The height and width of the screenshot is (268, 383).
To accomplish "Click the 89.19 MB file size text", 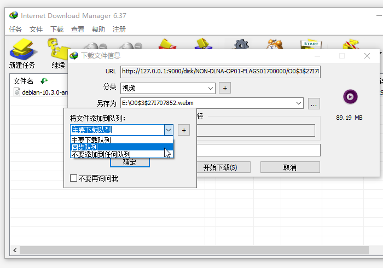I will coord(349,118).
